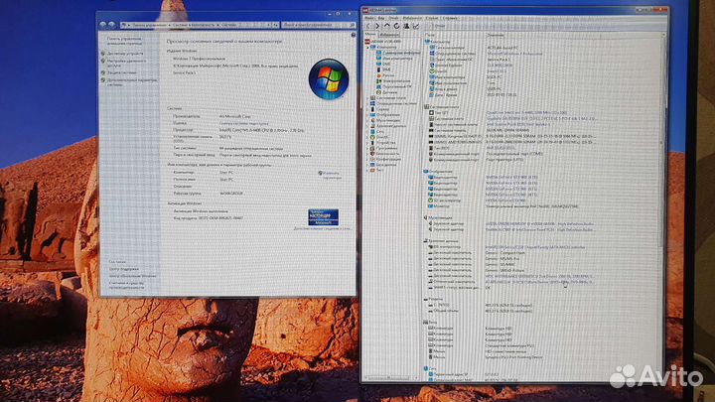Select Датчики in the AIDA64 tree
715x402 pixels.
386,92
